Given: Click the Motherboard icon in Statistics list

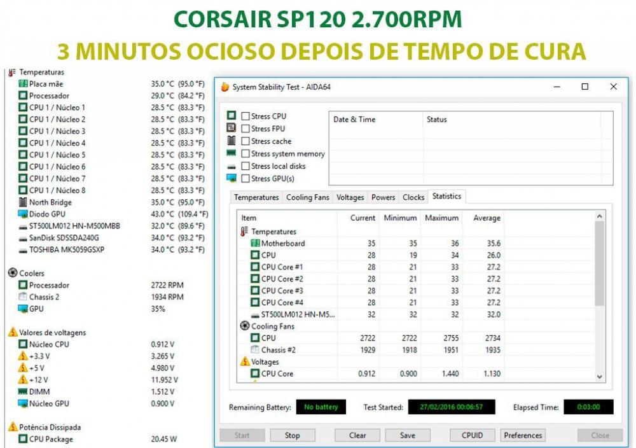Looking at the screenshot, I should 255,243.
